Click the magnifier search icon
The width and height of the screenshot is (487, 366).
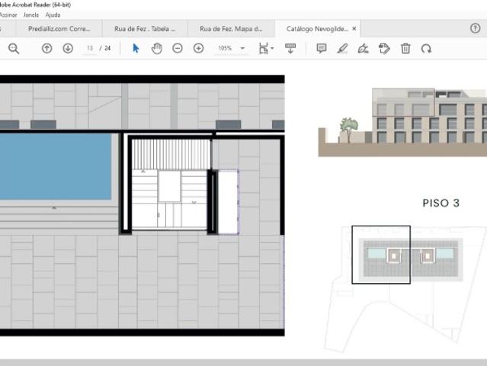(14, 48)
